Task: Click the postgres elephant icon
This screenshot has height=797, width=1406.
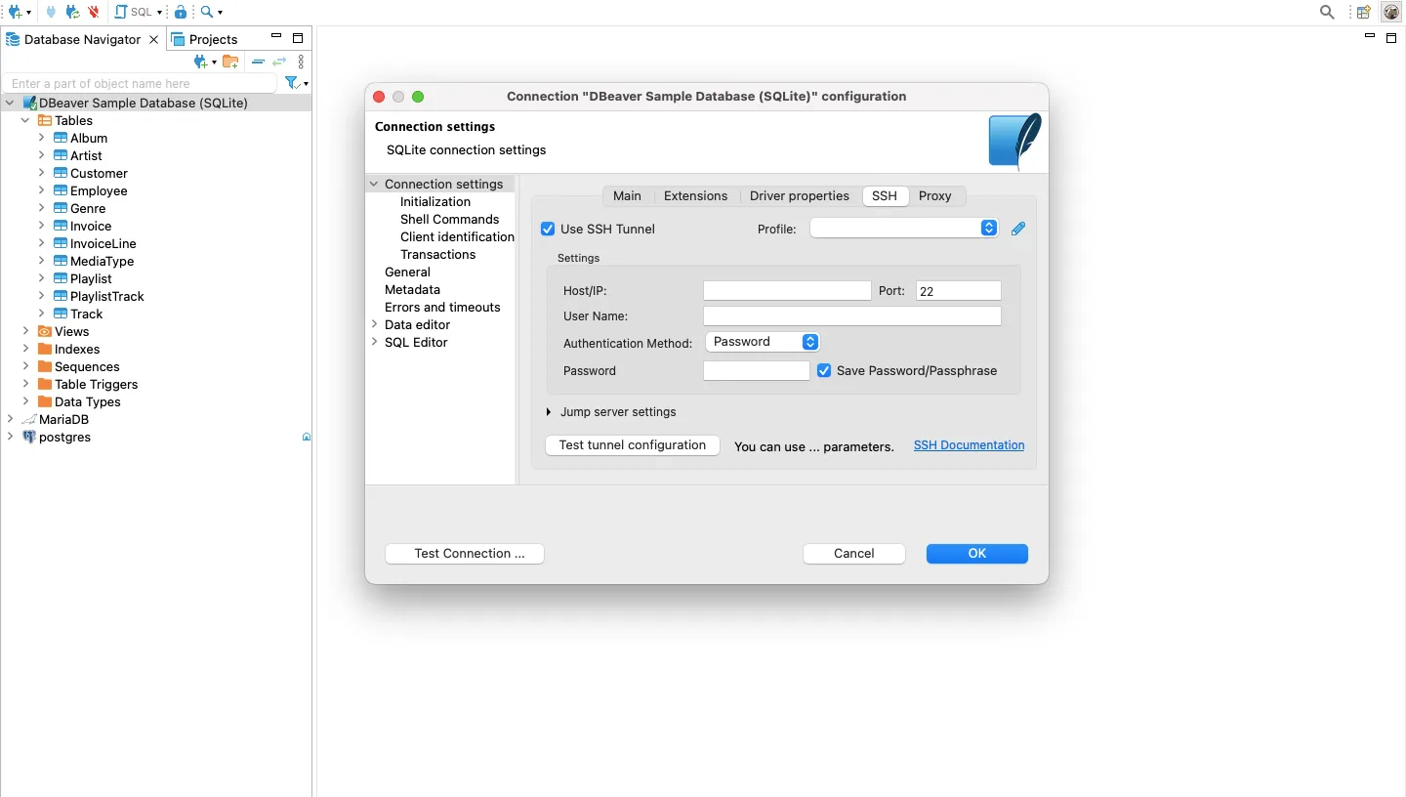Action: pos(29,438)
